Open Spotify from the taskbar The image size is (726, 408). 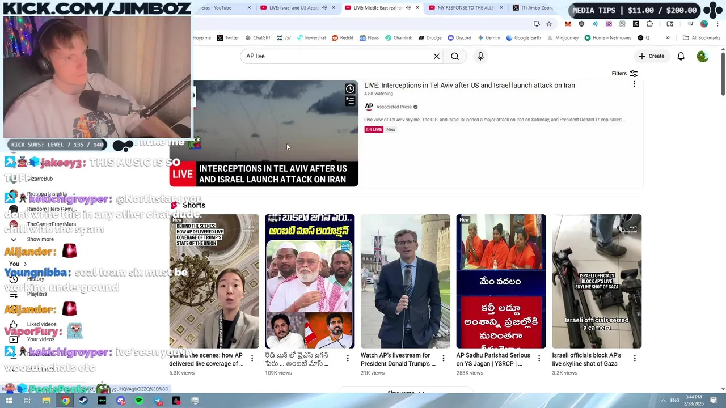pyautogui.click(x=139, y=401)
